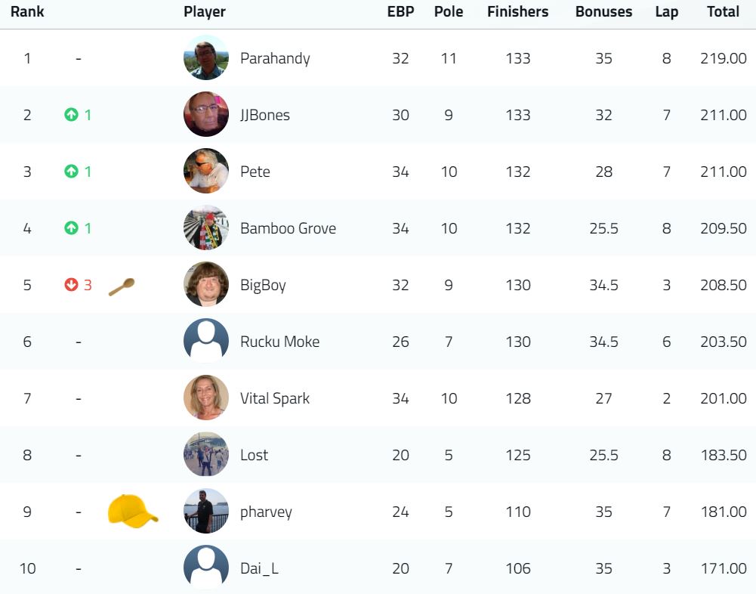
Task: Sort by the Bonuses column header
Action: tap(603, 11)
